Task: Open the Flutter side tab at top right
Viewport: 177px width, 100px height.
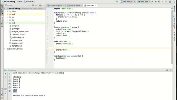Action: 174,9
